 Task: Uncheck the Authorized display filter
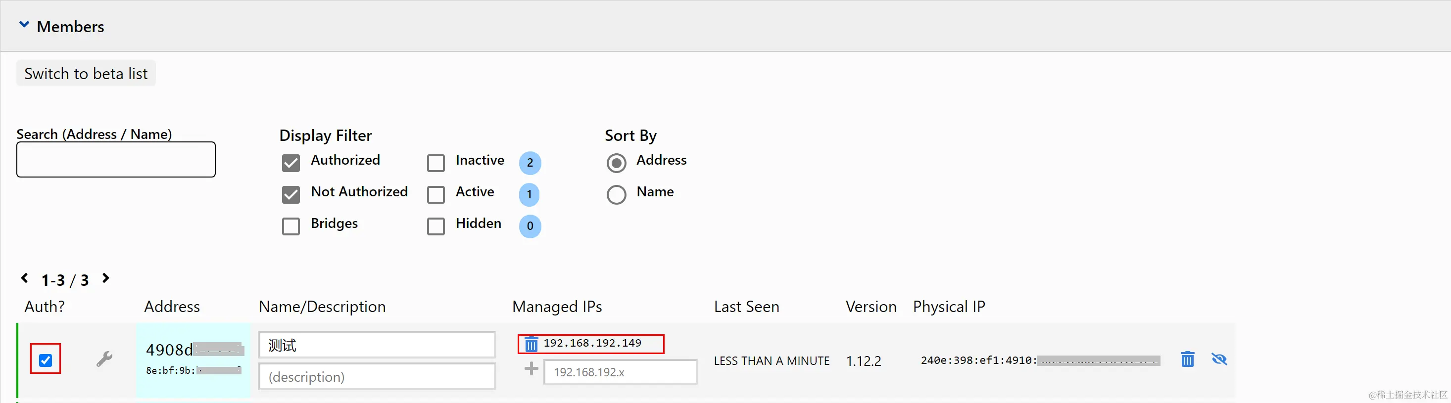coord(290,163)
